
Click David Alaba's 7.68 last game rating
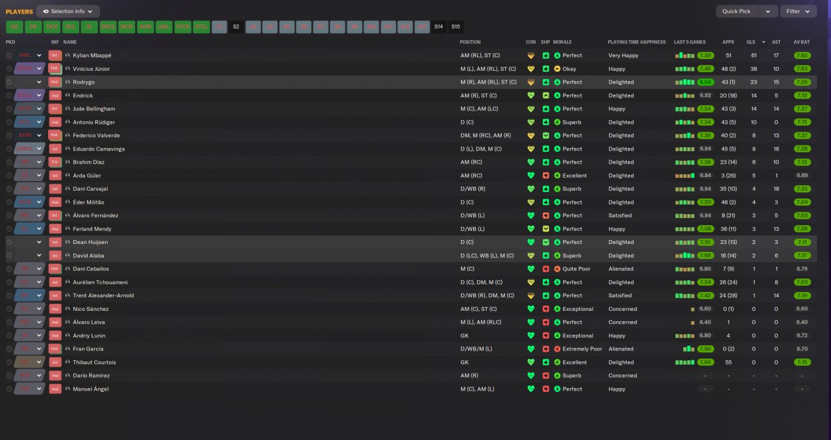tap(706, 256)
